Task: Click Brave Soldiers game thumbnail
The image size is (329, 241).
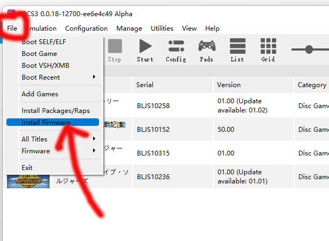Action: (28, 181)
